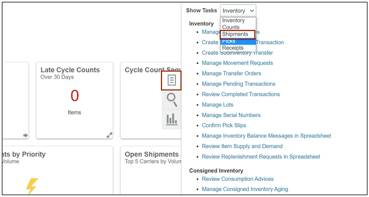
Task: Go to Manage Lots
Action: tap(217, 105)
